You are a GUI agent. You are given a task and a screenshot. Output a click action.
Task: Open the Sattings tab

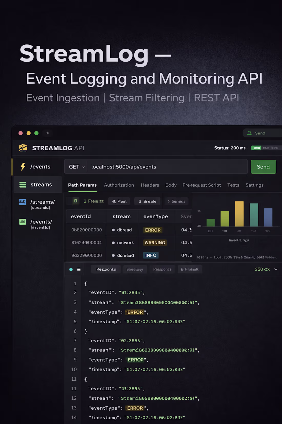click(255, 185)
